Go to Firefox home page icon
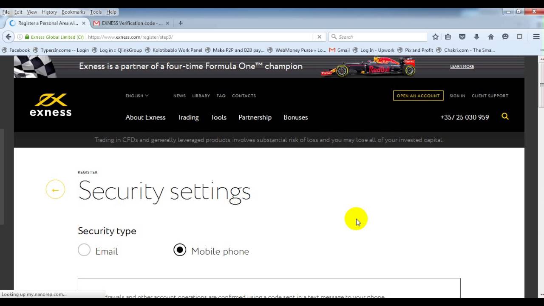 coord(491,37)
